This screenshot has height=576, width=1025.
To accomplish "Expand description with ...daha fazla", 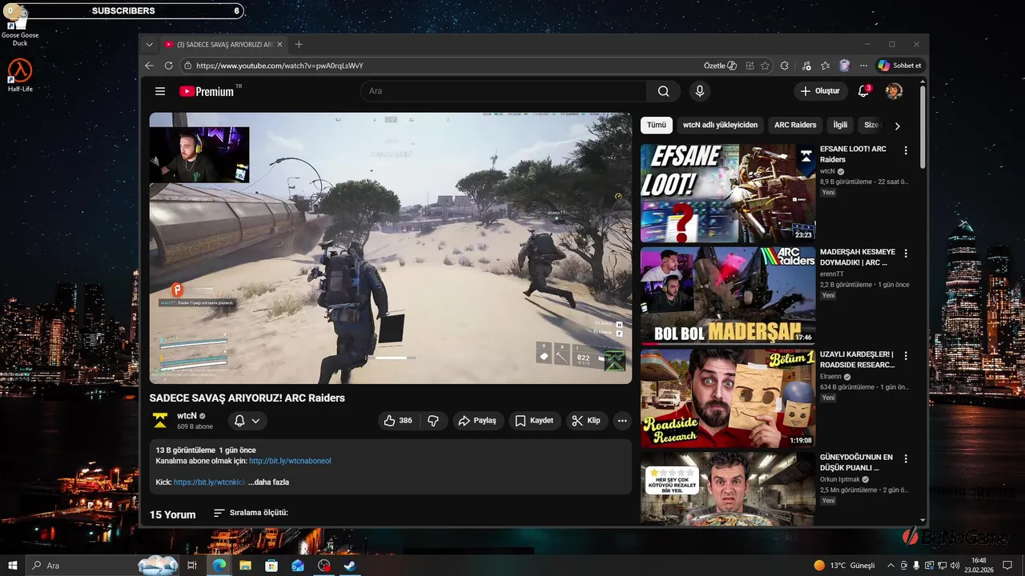I will coord(268,482).
